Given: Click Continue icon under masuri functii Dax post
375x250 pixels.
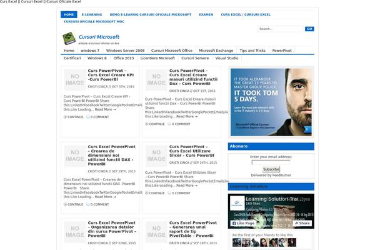Looking at the screenshot, I should [147, 124].
